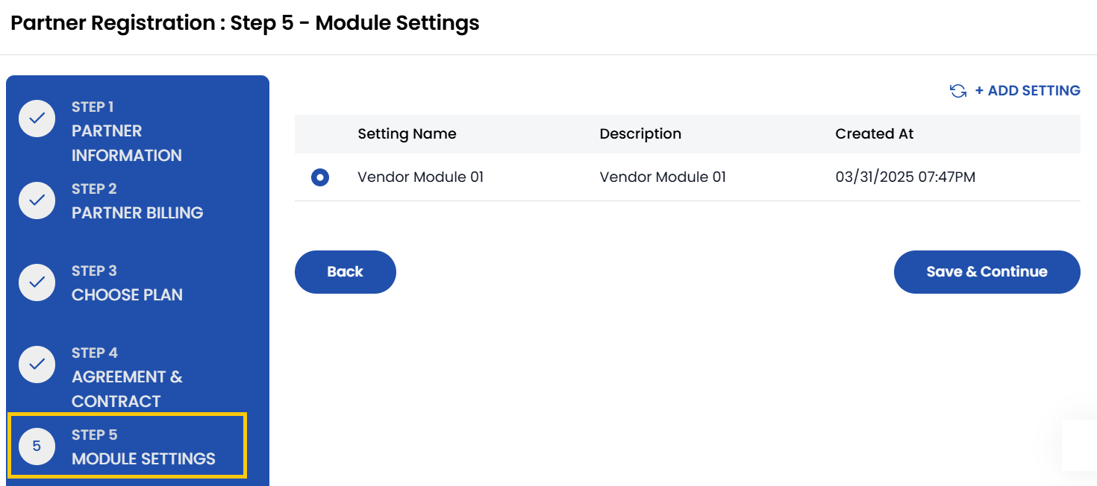Click the Step 4 checkmark circle

(37, 364)
